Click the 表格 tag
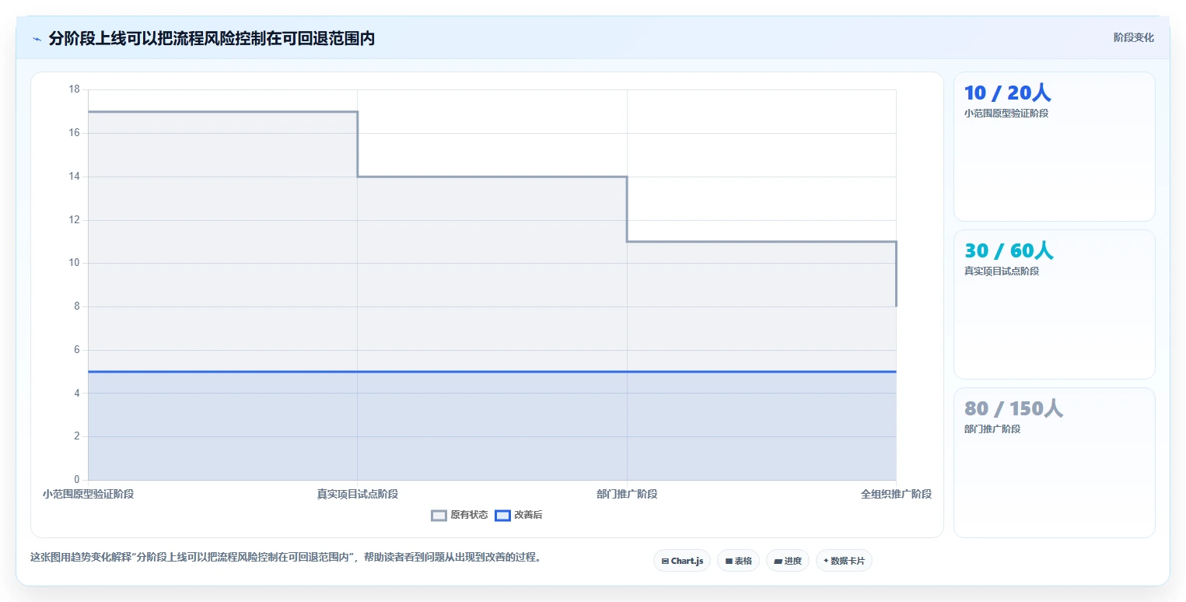This screenshot has height=602, width=1186. 738,561
